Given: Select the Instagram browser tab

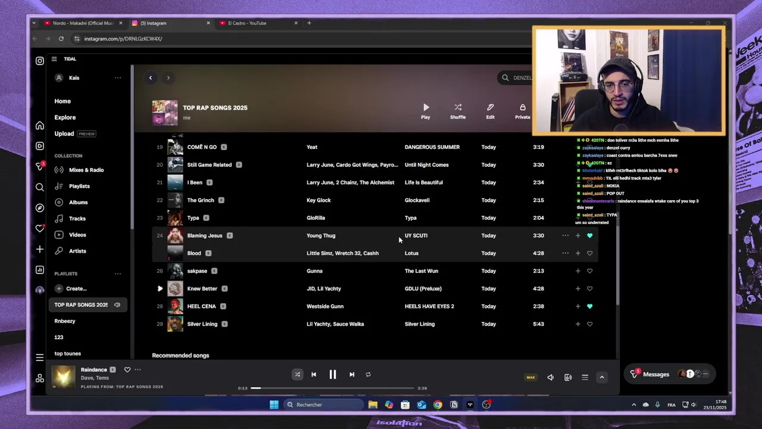Looking at the screenshot, I should [x=171, y=23].
